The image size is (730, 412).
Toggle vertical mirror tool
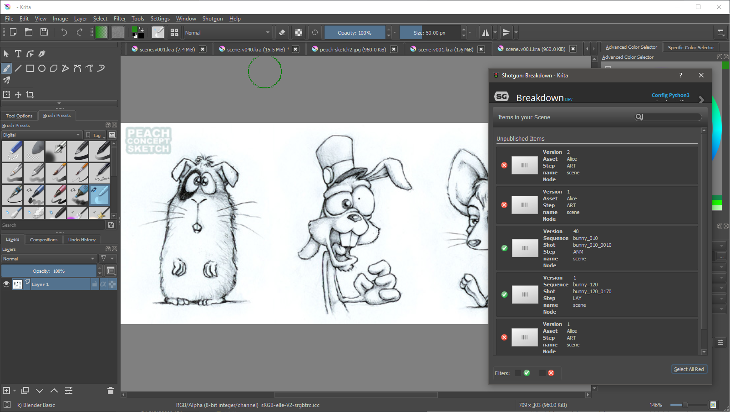coord(506,32)
